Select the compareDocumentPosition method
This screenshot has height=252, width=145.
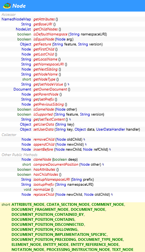56,165
